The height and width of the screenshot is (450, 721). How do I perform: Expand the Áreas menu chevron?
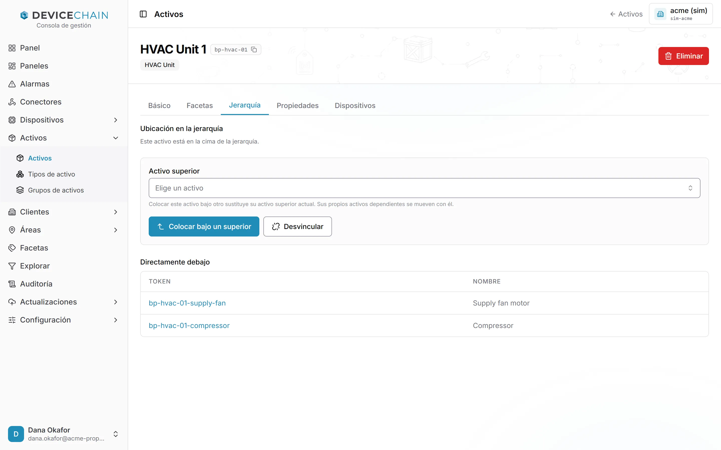116,230
